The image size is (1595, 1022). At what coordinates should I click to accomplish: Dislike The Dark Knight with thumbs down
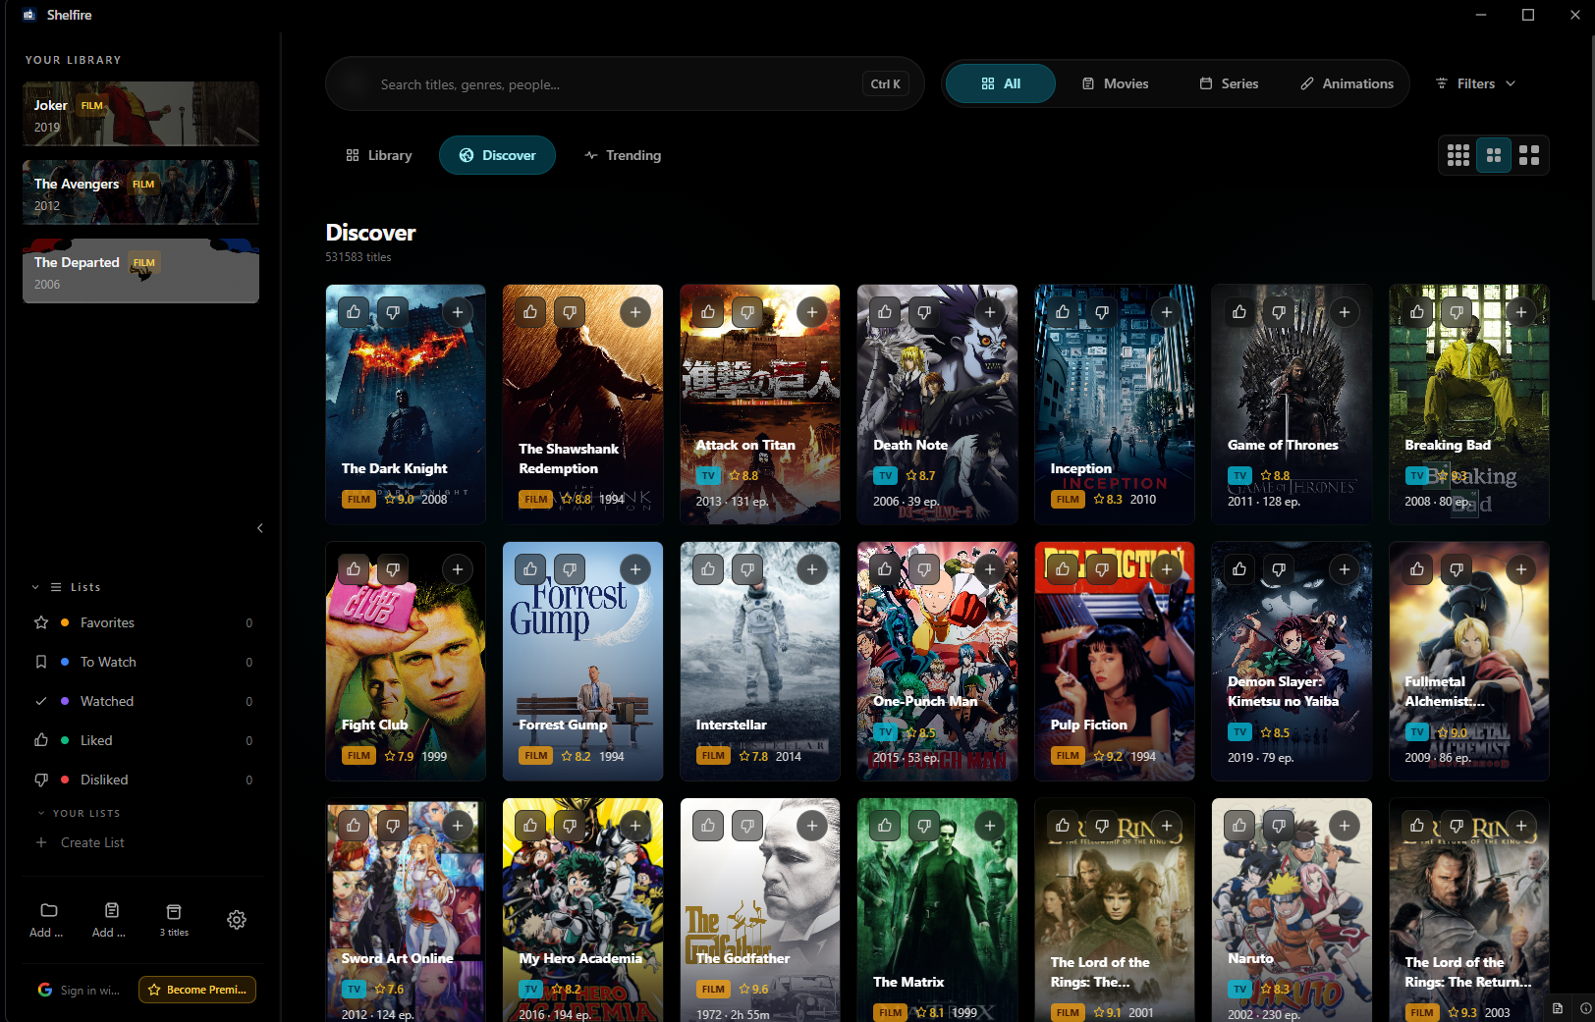(x=393, y=312)
